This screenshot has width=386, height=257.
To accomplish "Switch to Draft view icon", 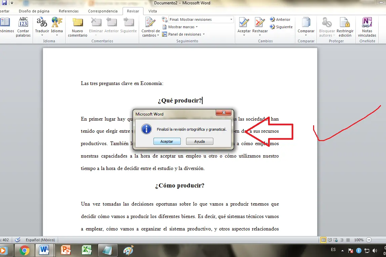I will [x=348, y=240].
